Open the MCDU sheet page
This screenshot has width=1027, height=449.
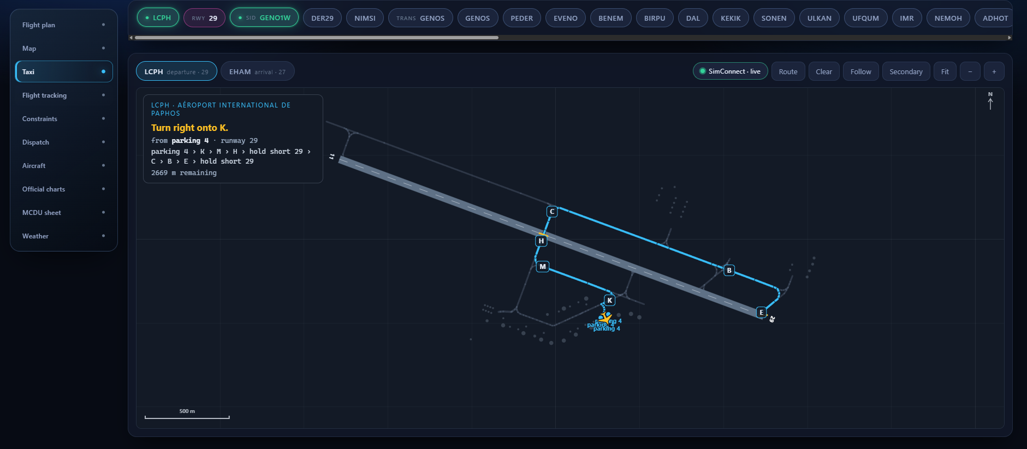[x=64, y=213]
